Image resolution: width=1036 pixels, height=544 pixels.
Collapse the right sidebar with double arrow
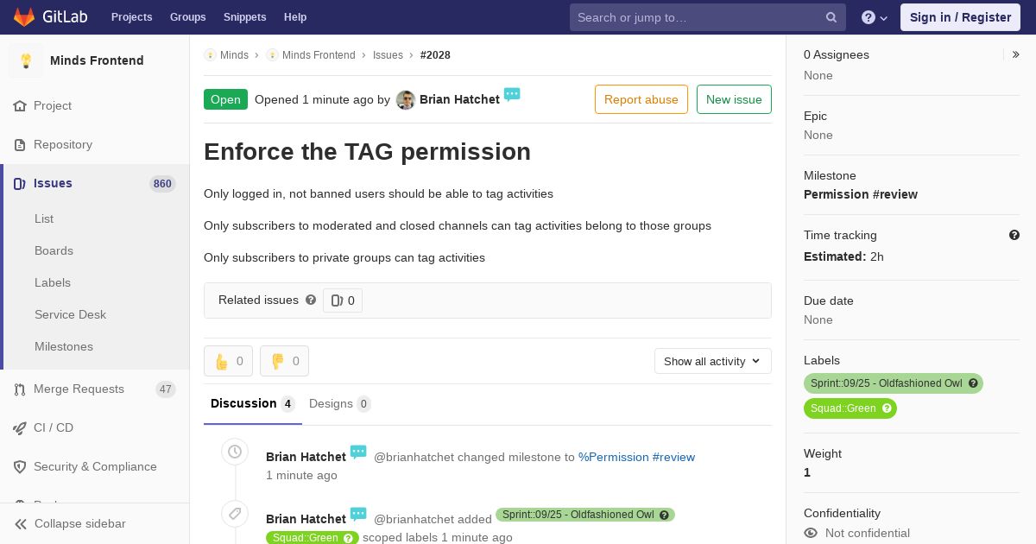pyautogui.click(x=1016, y=54)
